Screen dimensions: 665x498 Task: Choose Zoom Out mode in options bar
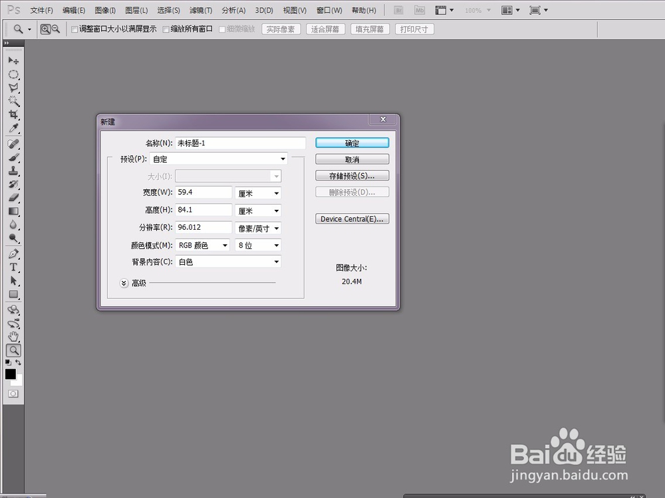pos(56,29)
